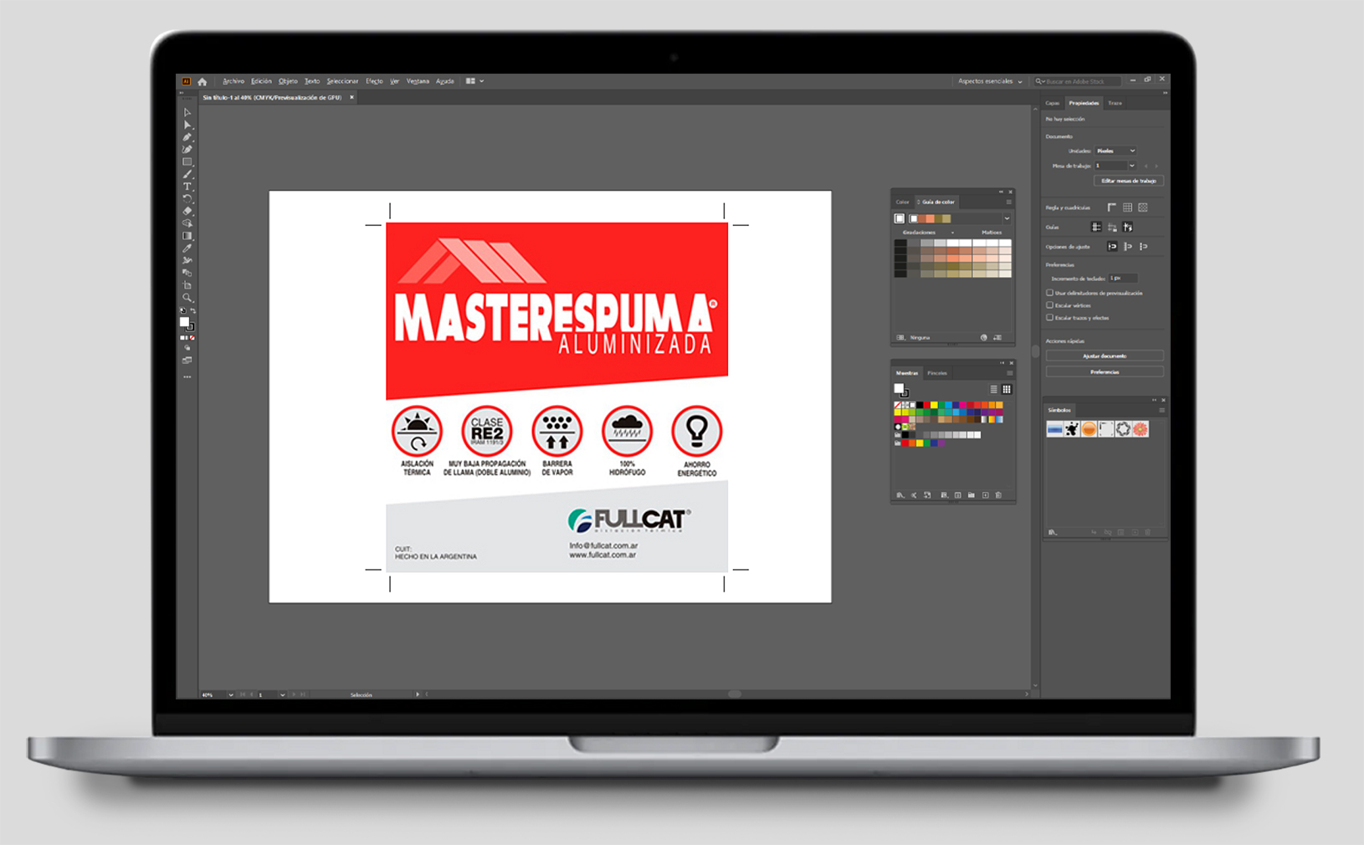Open Muestras panel menu
The width and height of the screenshot is (1364, 845).
1009,373
